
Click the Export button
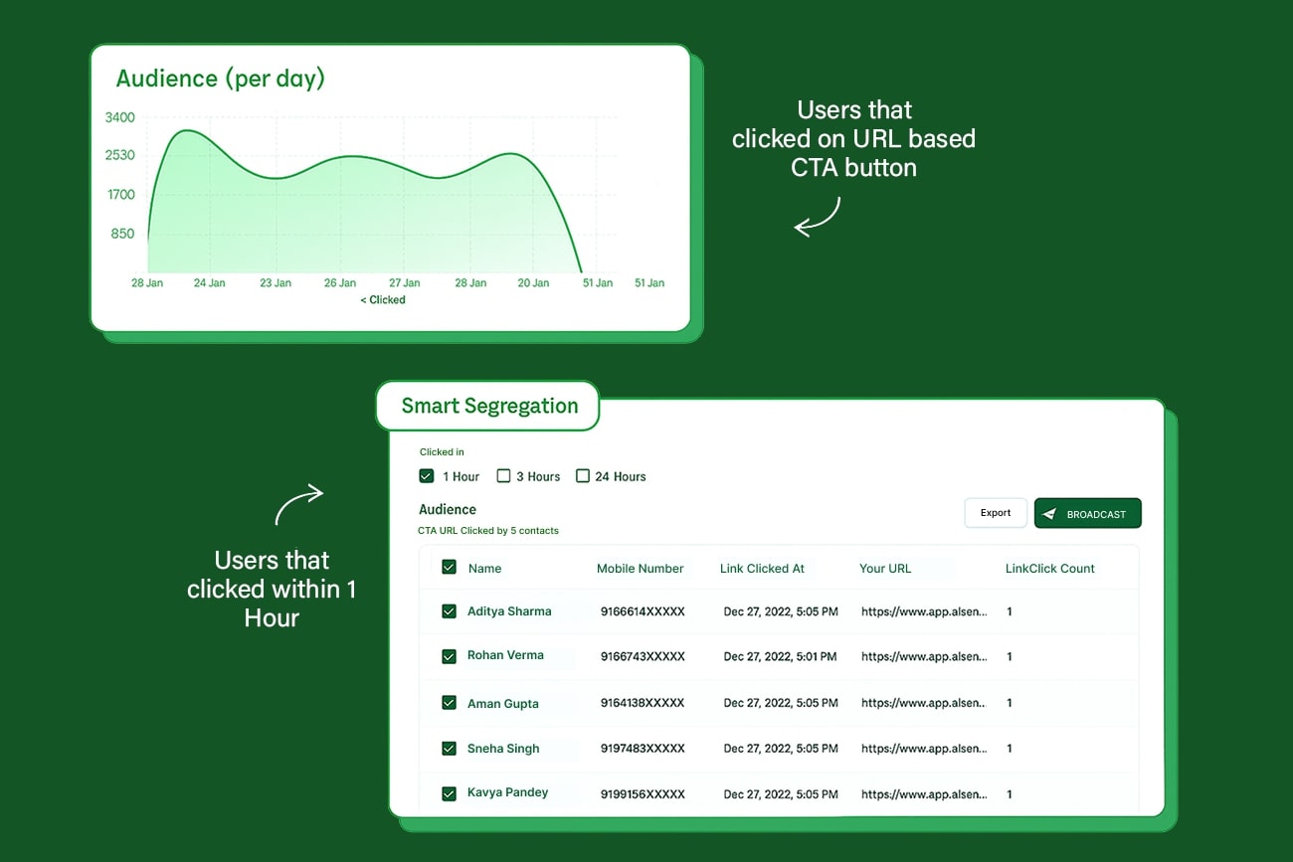point(995,512)
